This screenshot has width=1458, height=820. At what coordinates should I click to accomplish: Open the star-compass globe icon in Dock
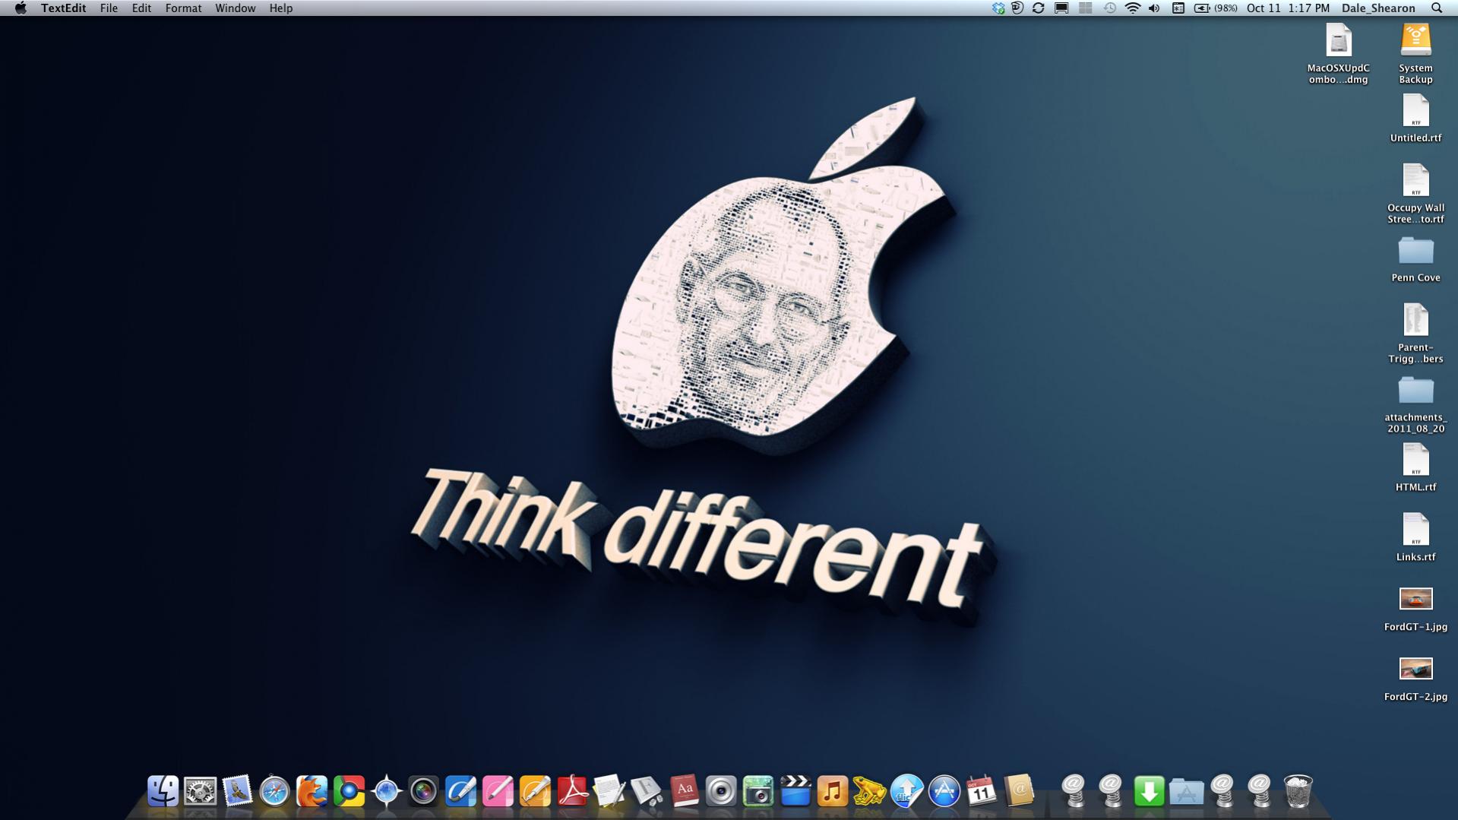click(x=386, y=791)
